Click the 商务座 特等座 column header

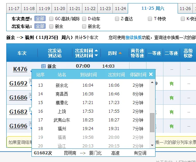pyautogui.click(x=137, y=53)
